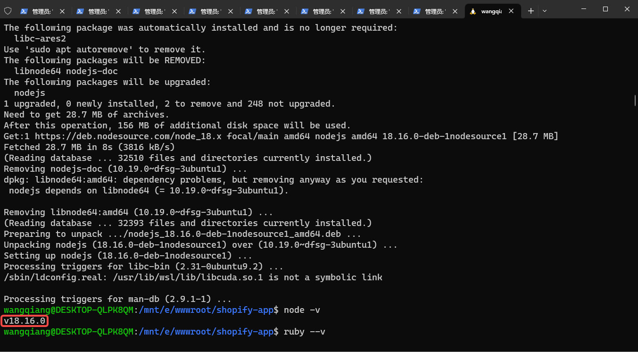Switch to the fourth 管理员 tab
This screenshot has height=352, width=638.
point(210,11)
